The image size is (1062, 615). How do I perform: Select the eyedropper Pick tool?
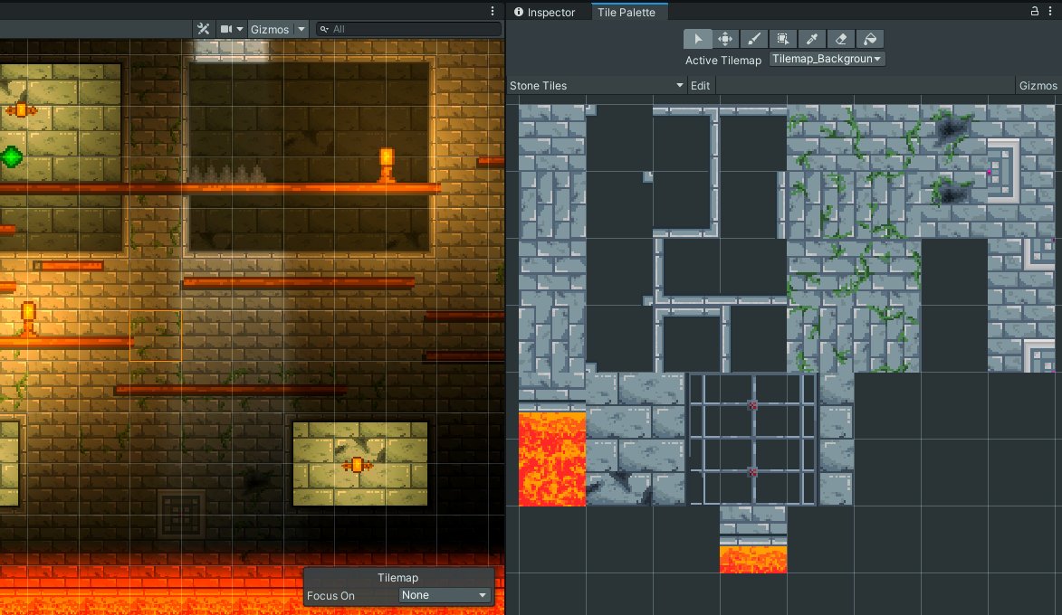[812, 39]
